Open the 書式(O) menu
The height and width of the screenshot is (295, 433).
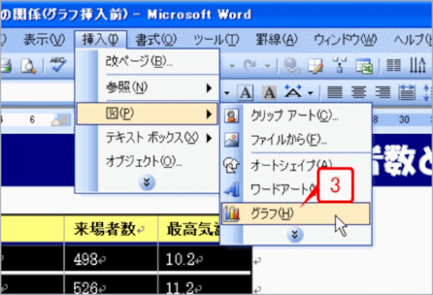[156, 40]
